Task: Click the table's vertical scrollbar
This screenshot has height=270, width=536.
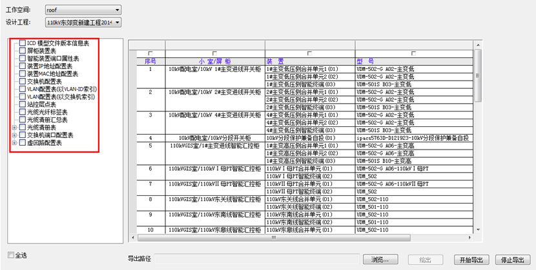Action: pyautogui.click(x=479, y=129)
